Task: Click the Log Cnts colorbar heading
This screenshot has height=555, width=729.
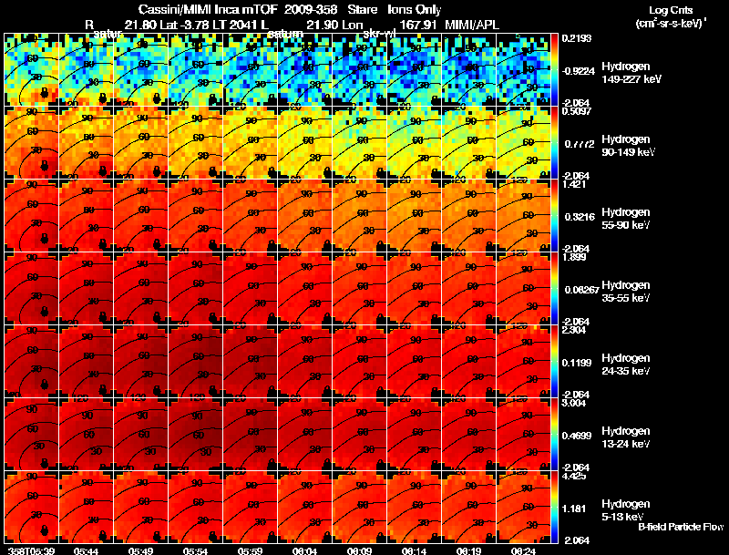Action: tap(673, 10)
